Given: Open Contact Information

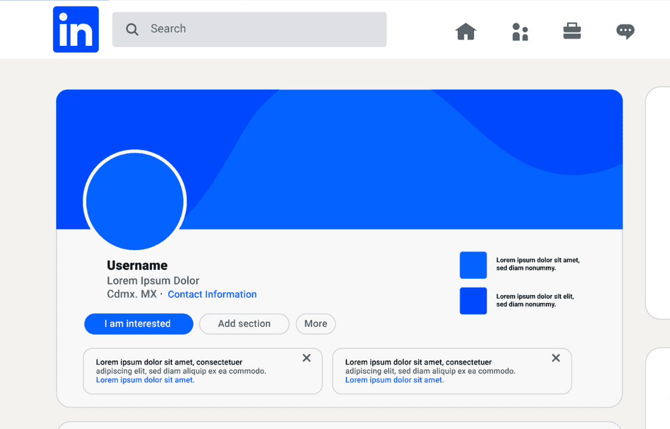Looking at the screenshot, I should (x=212, y=294).
